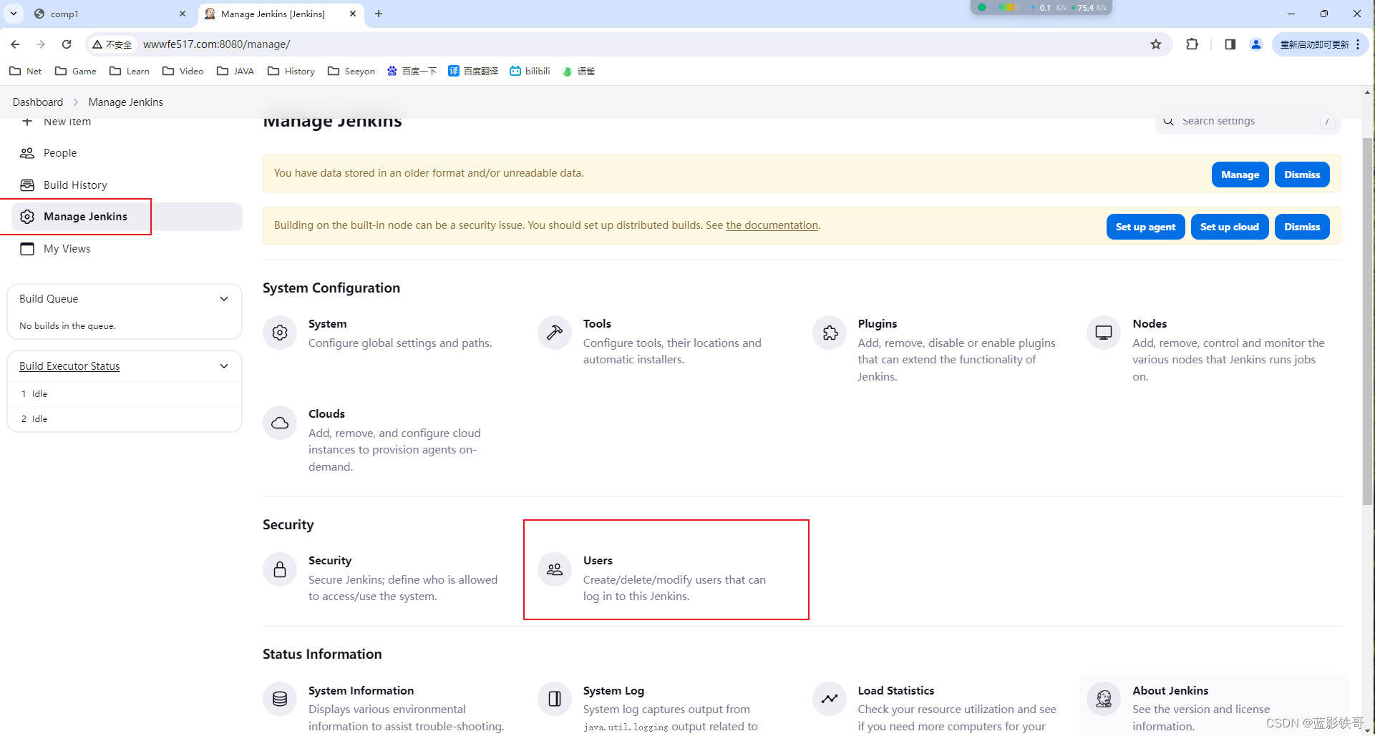Collapse the Build Executor Status panel
The image size is (1375, 736).
[x=224, y=366]
